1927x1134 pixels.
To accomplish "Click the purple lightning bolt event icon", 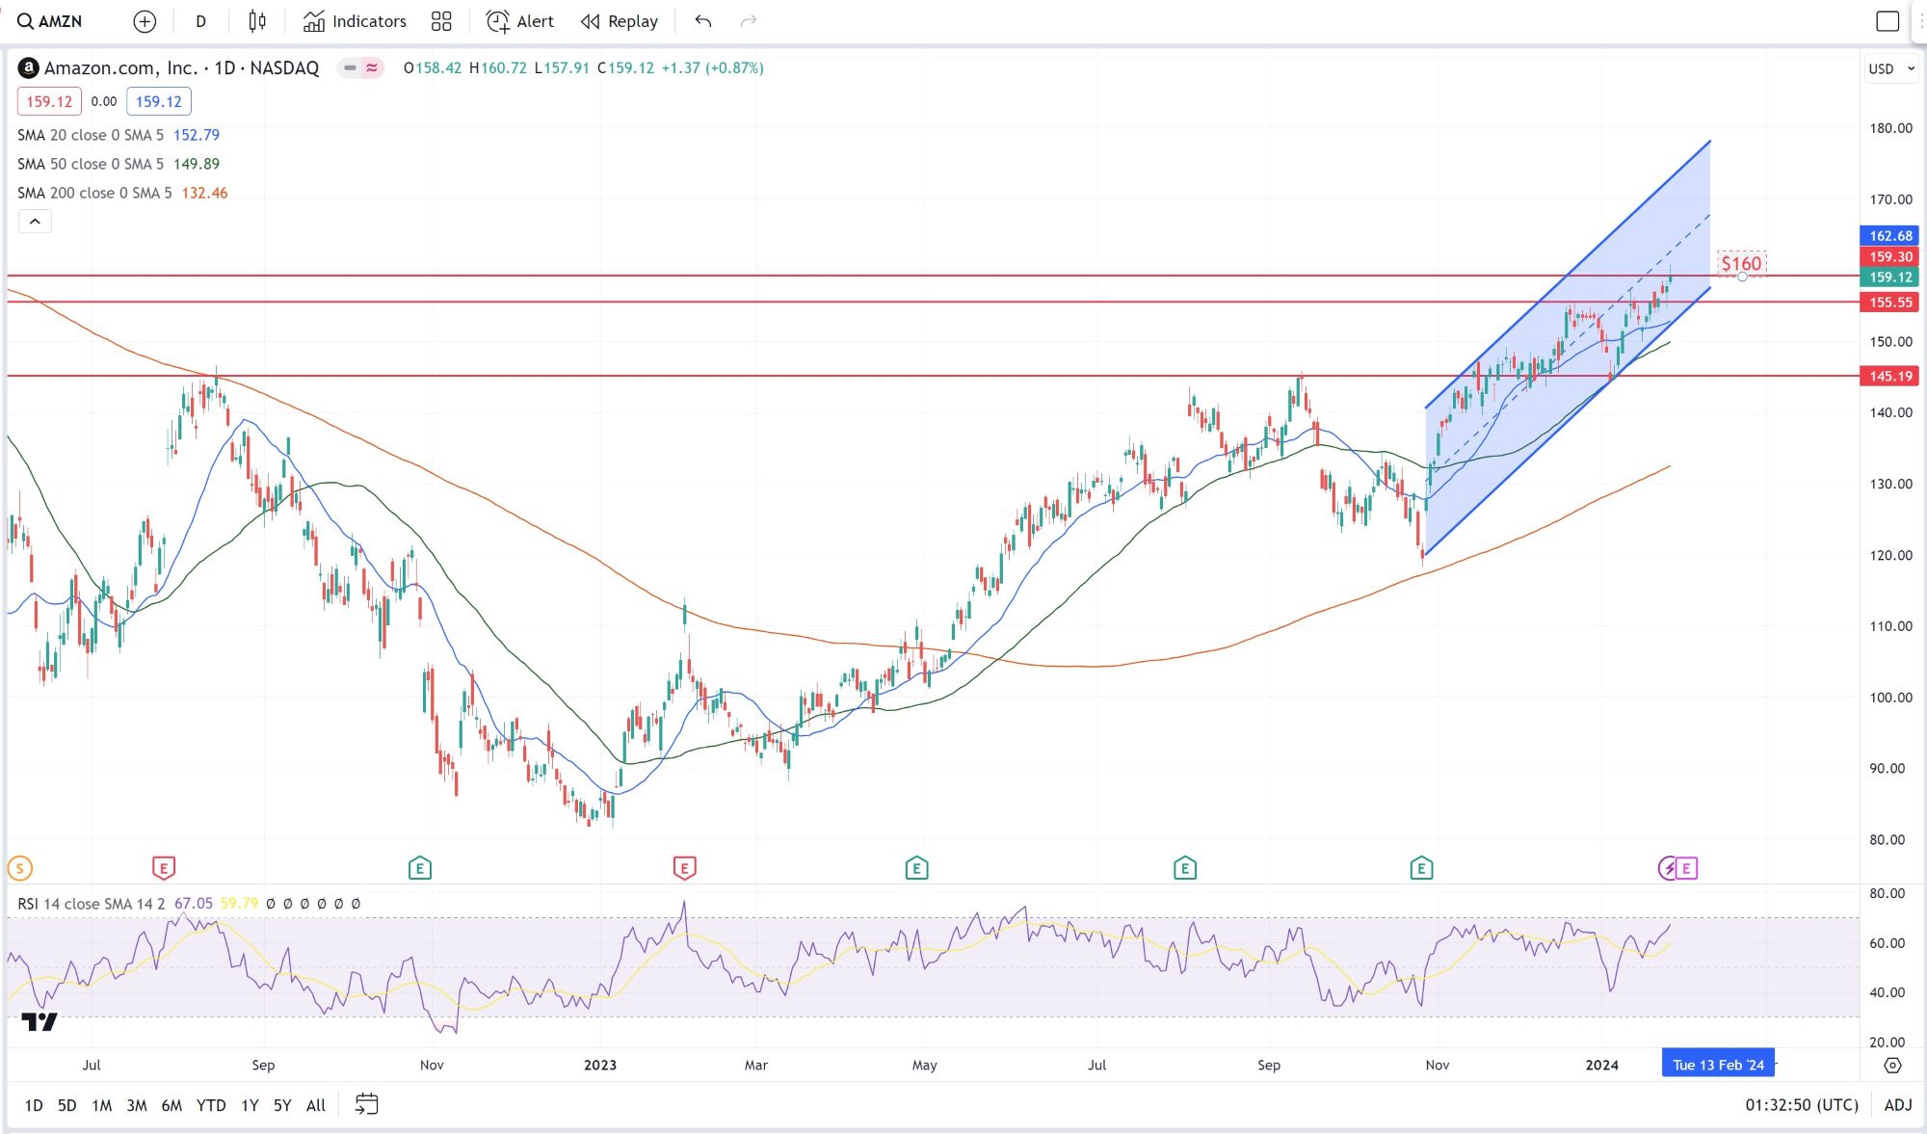I will (x=1667, y=868).
